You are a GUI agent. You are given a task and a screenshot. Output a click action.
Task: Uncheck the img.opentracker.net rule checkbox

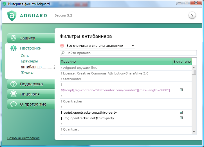[x=181, y=118]
